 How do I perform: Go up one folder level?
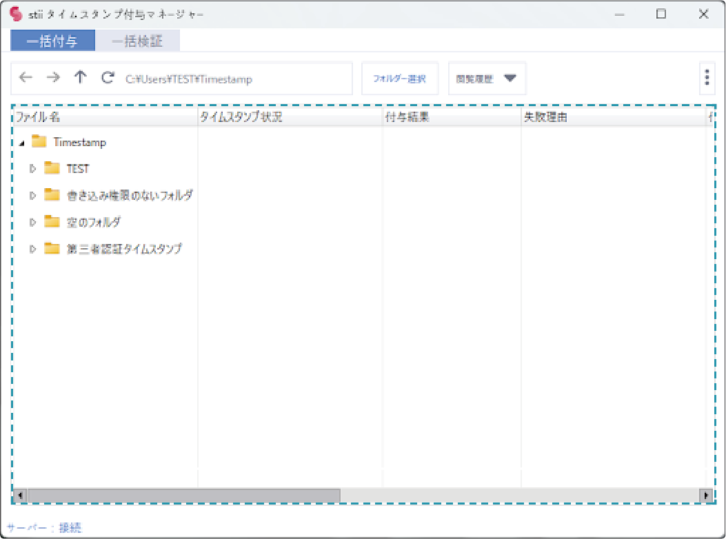tap(81, 78)
